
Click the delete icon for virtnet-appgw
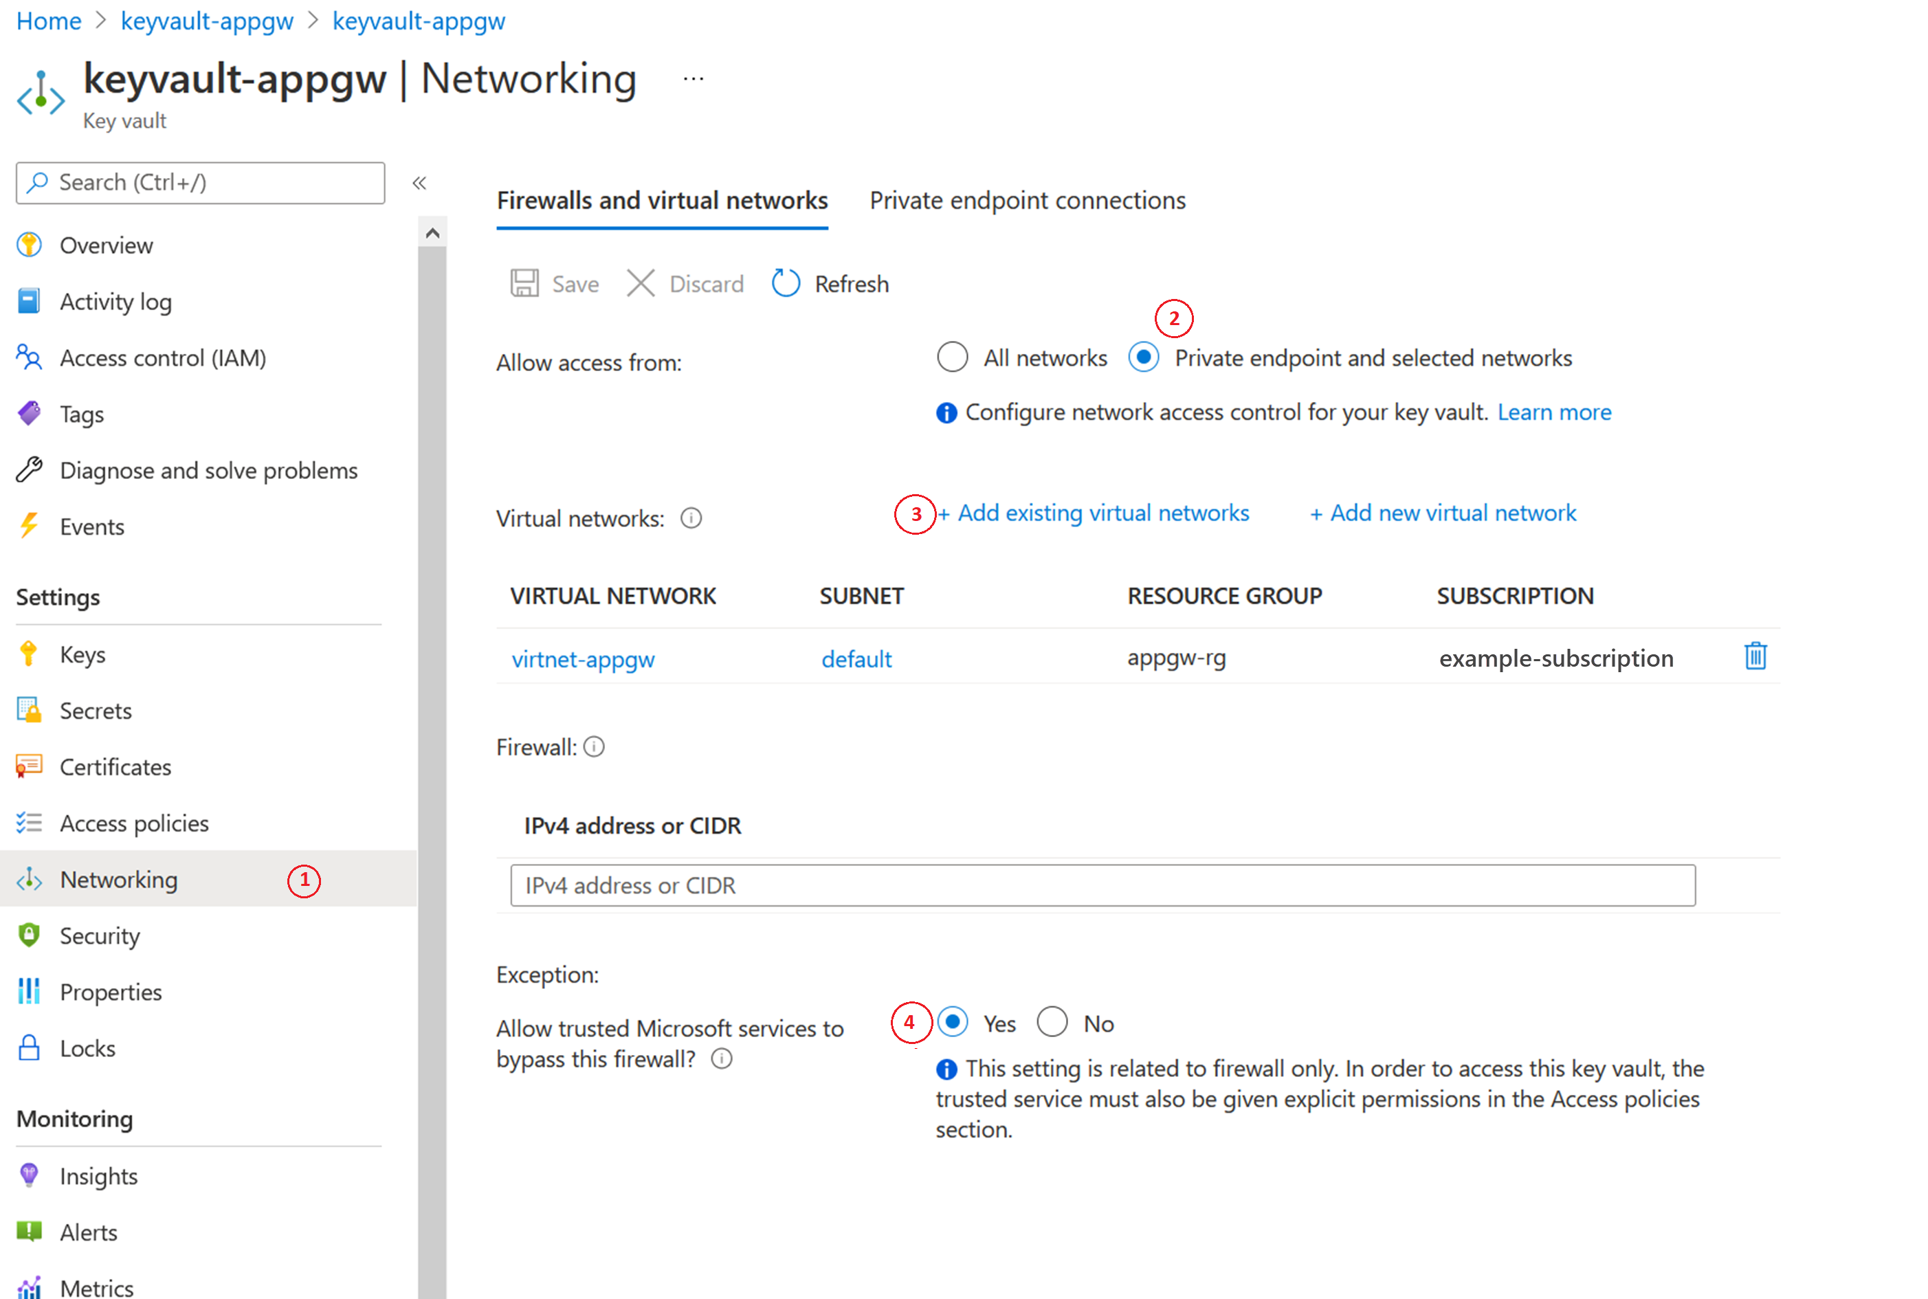pyautogui.click(x=1755, y=658)
